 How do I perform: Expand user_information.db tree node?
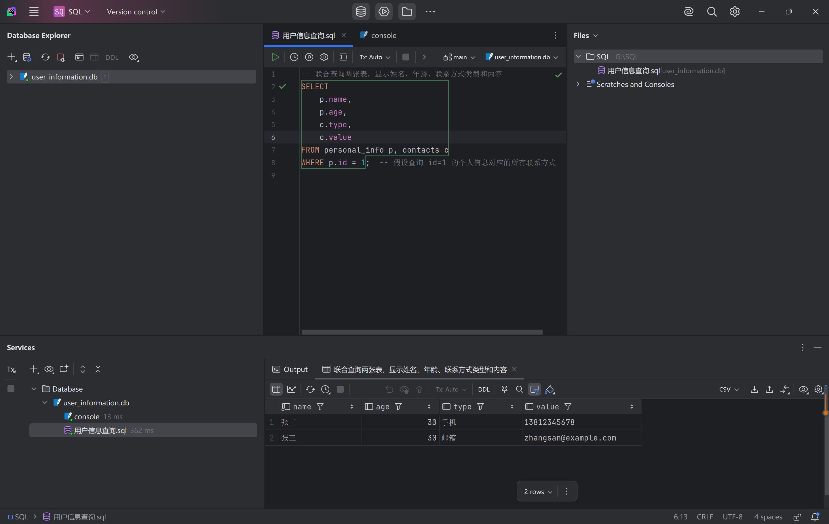(11, 77)
